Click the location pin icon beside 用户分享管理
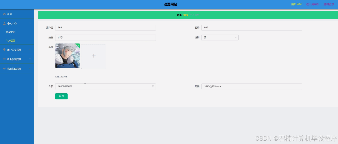This screenshot has height=144, width=338. (4, 50)
